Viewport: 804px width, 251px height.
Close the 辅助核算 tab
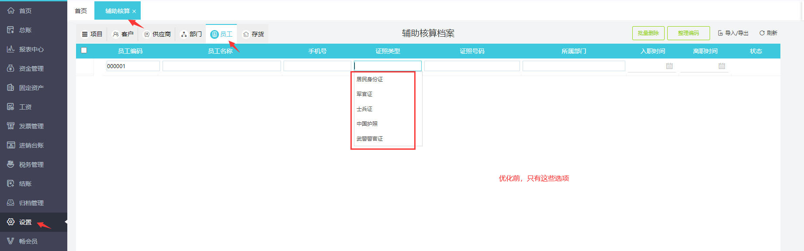click(x=134, y=11)
